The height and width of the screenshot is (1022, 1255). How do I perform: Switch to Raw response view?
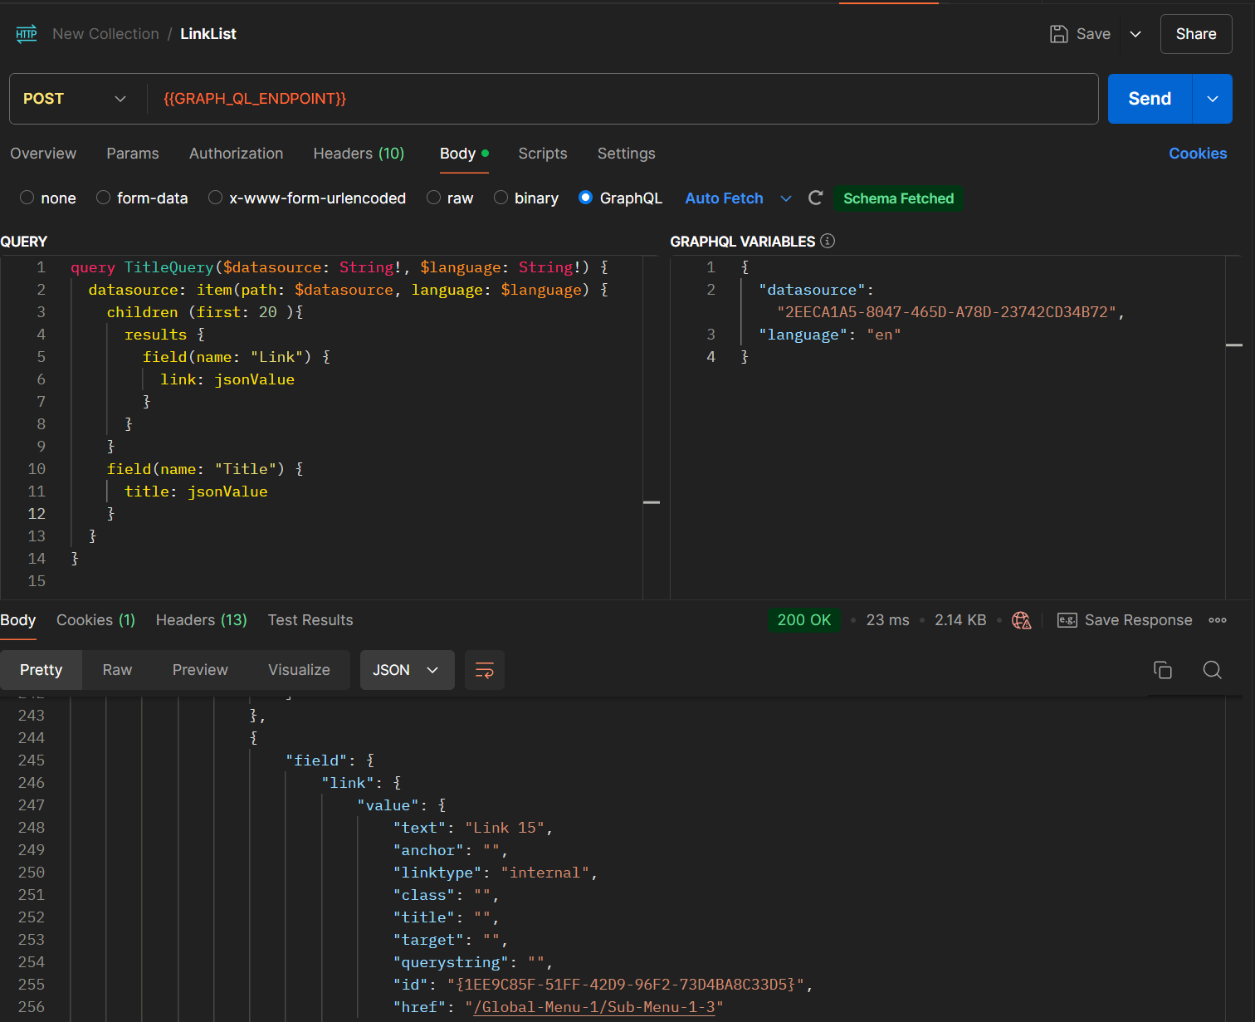click(117, 670)
